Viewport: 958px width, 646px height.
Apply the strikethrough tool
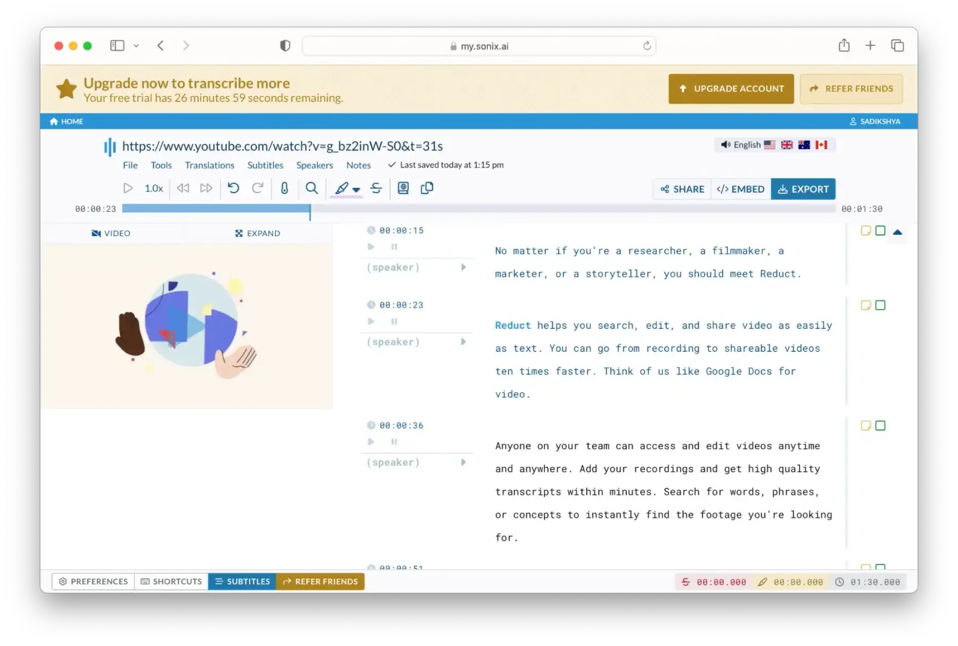[376, 188]
